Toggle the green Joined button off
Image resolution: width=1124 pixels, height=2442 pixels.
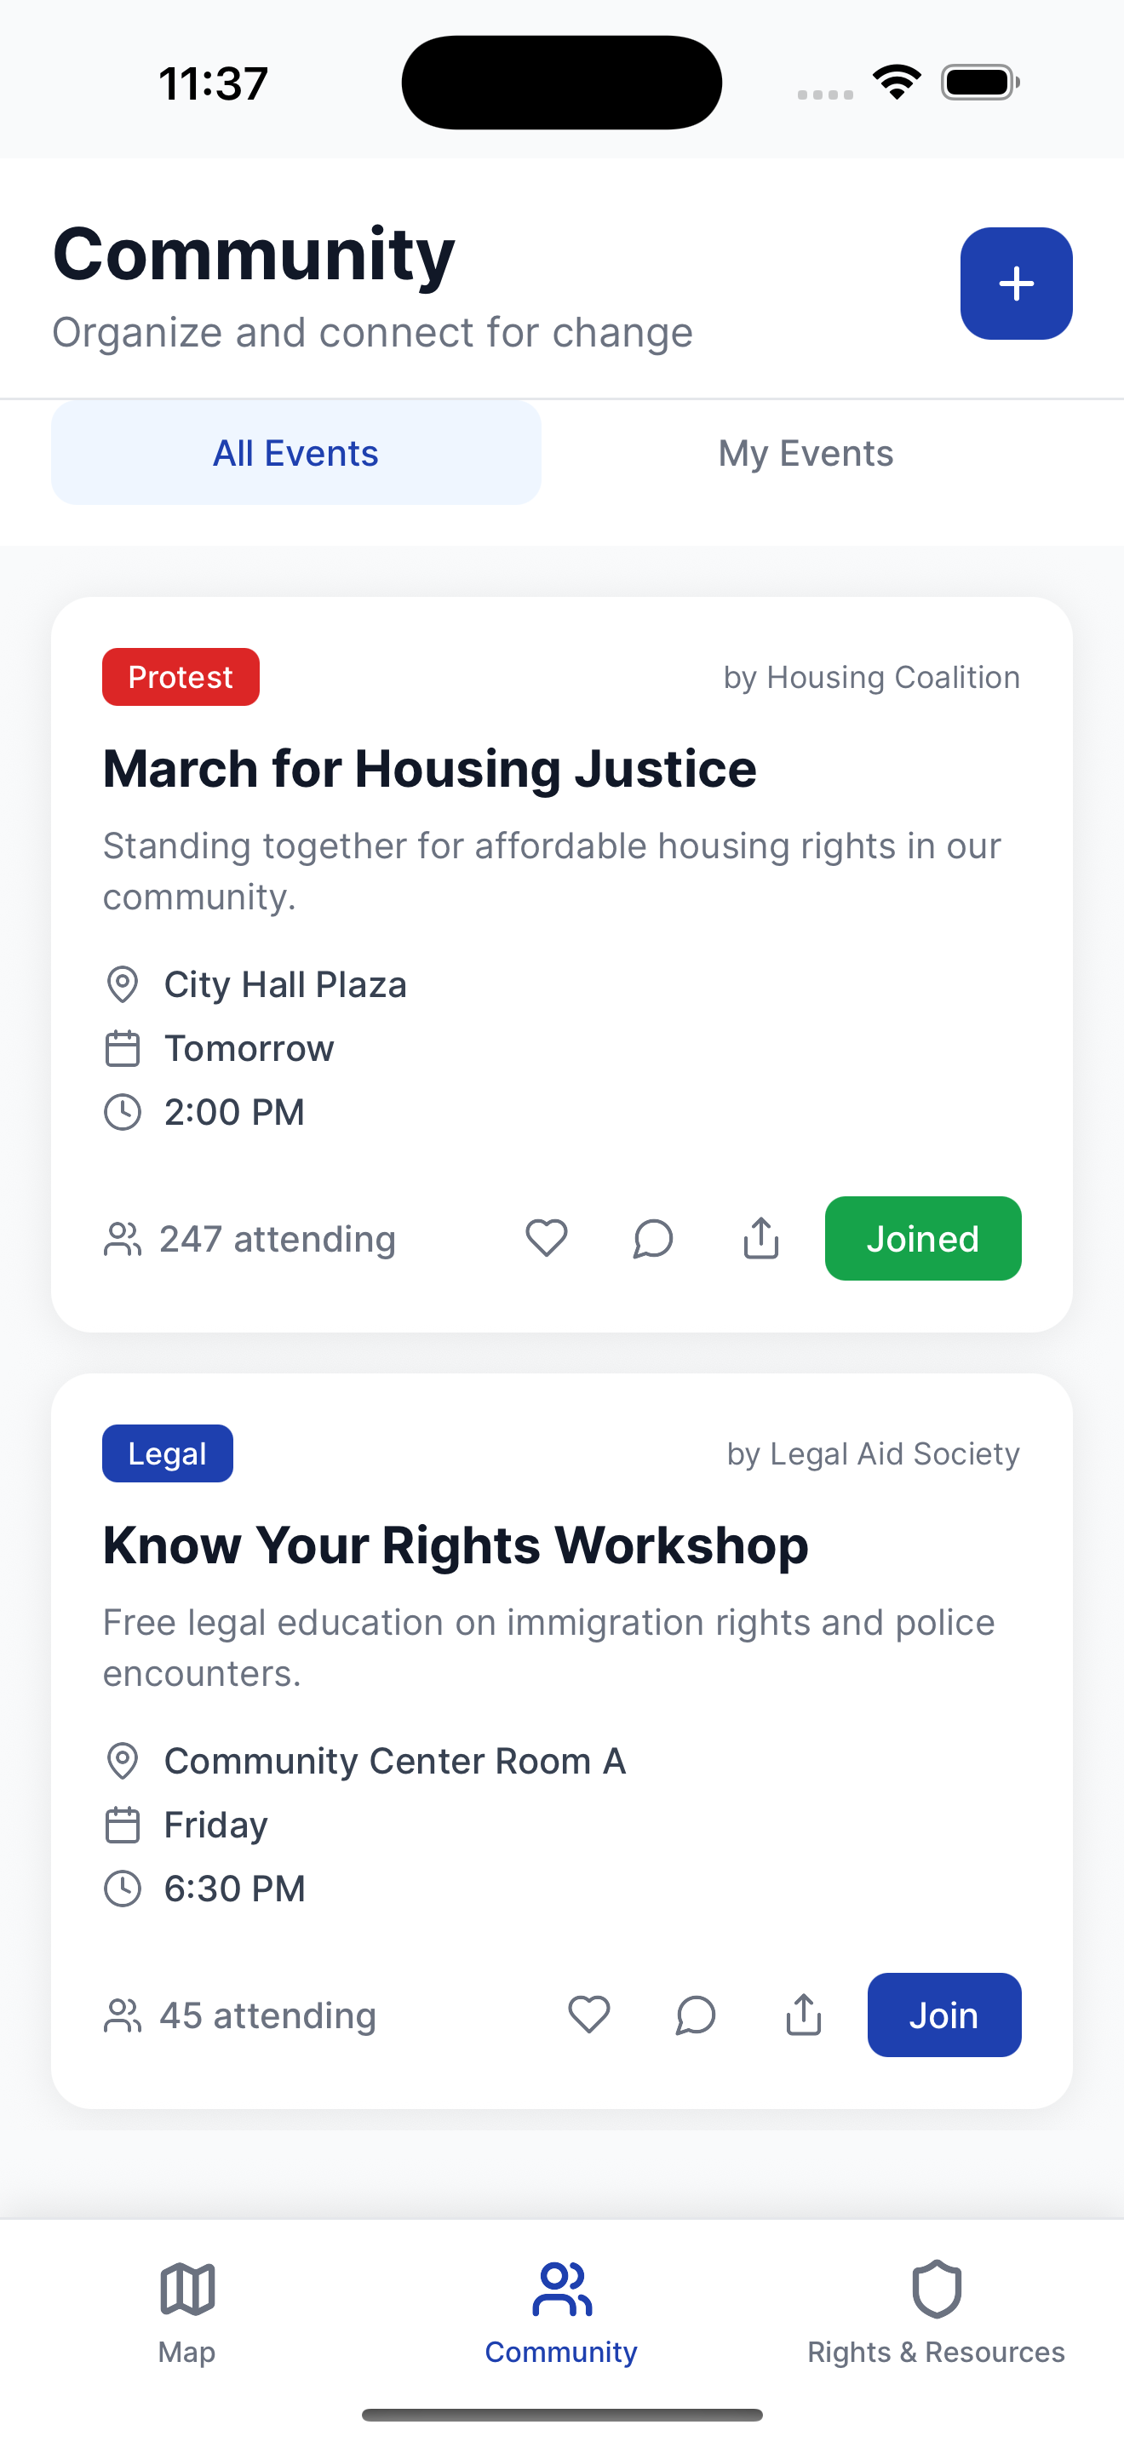pos(923,1238)
